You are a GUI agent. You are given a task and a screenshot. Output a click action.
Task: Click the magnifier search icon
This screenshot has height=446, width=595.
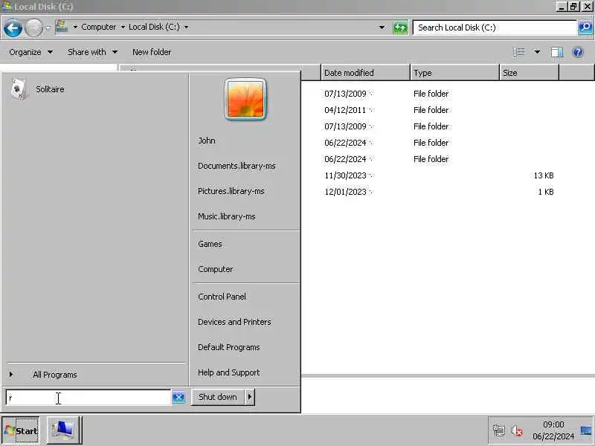tap(585, 28)
